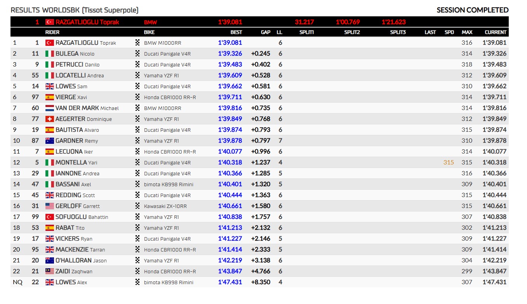527x304 pixels.
Task: Click RESULTS WORLDSBK (Tissot Superpole) title
Action: tap(75, 10)
